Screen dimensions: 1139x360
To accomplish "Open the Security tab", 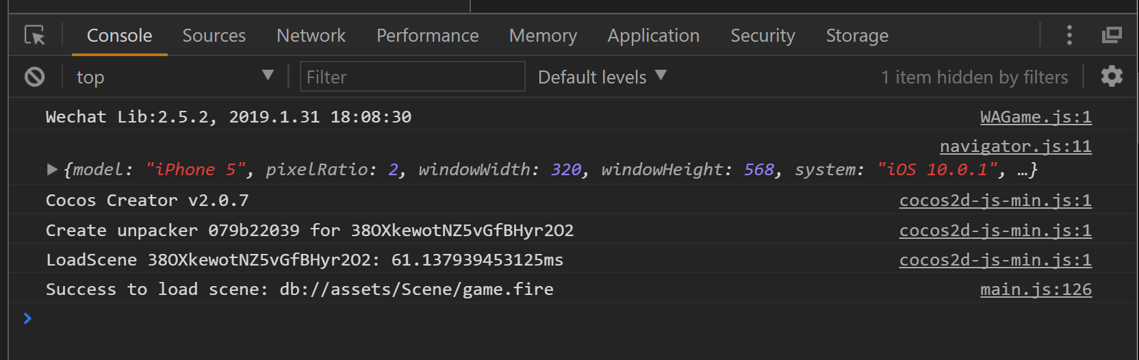I will coord(763,36).
